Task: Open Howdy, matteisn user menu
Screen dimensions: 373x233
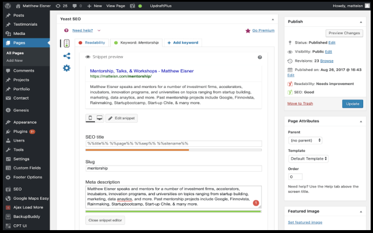Action: 351,6
